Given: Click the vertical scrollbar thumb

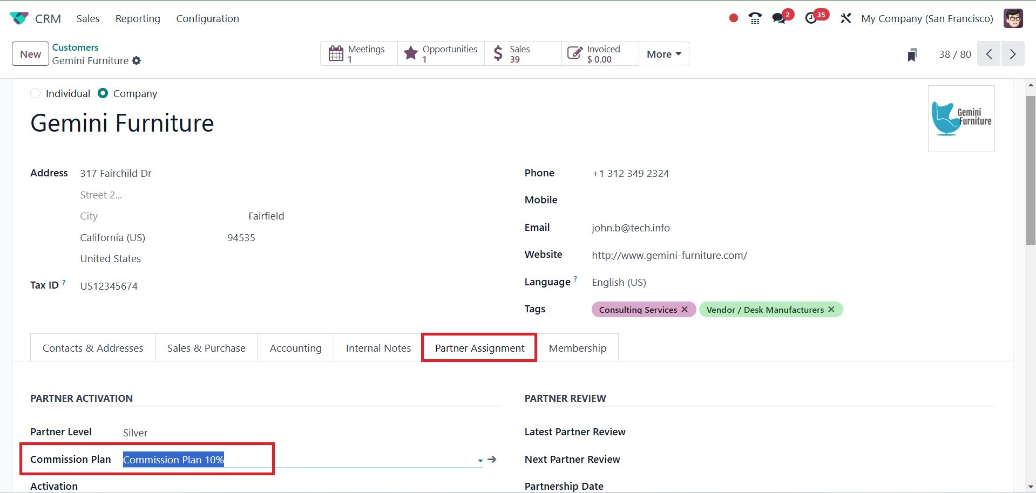Looking at the screenshot, I should pyautogui.click(x=1031, y=170).
